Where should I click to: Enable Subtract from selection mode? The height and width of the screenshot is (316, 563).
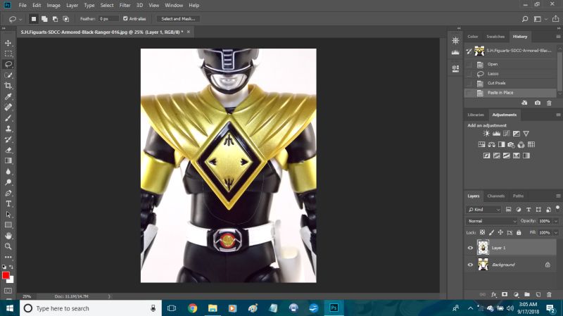(56, 19)
